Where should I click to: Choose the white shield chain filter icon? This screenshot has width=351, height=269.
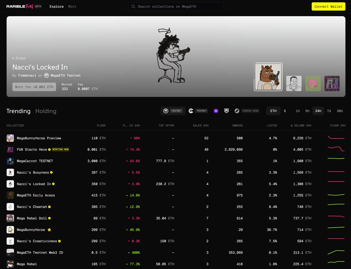[226, 111]
